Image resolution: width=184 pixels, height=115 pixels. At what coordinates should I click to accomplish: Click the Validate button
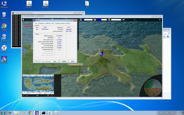(64, 61)
